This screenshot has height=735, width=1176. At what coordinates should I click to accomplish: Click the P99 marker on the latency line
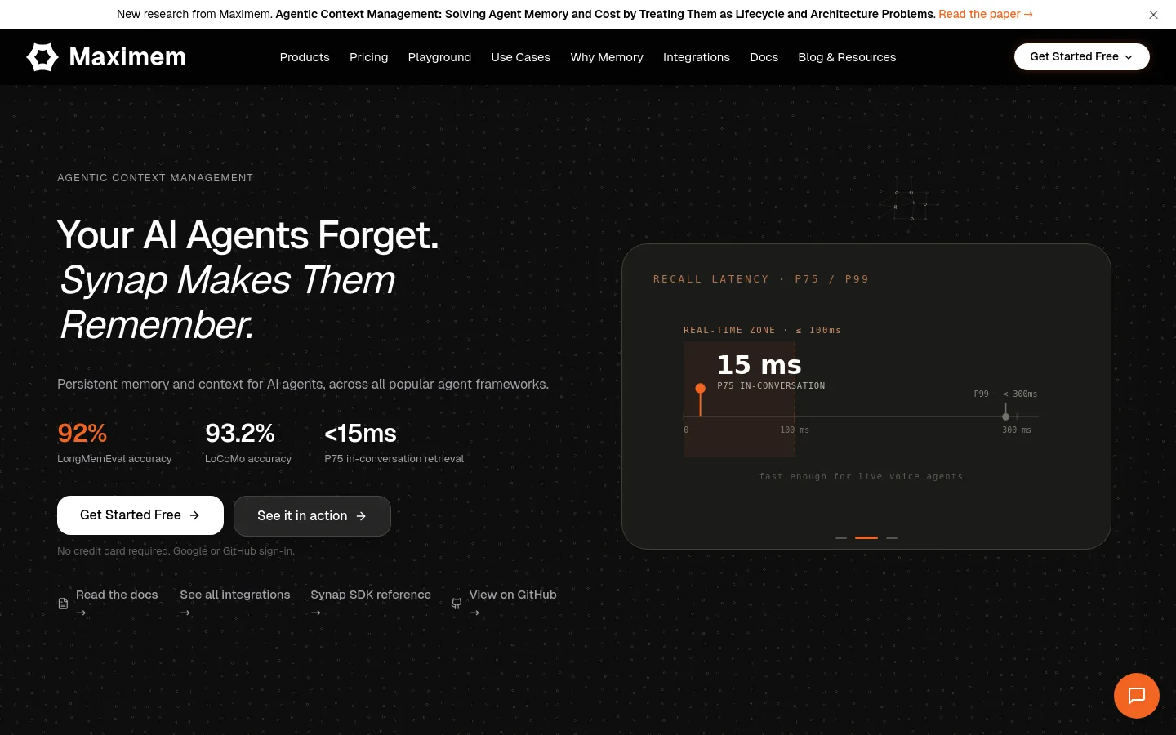(x=1005, y=416)
